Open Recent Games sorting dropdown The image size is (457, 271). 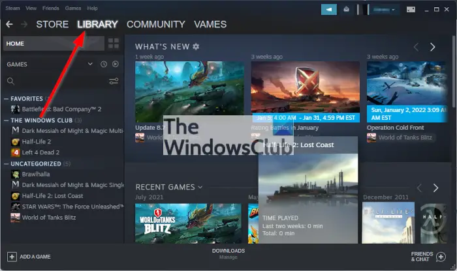coord(200,187)
